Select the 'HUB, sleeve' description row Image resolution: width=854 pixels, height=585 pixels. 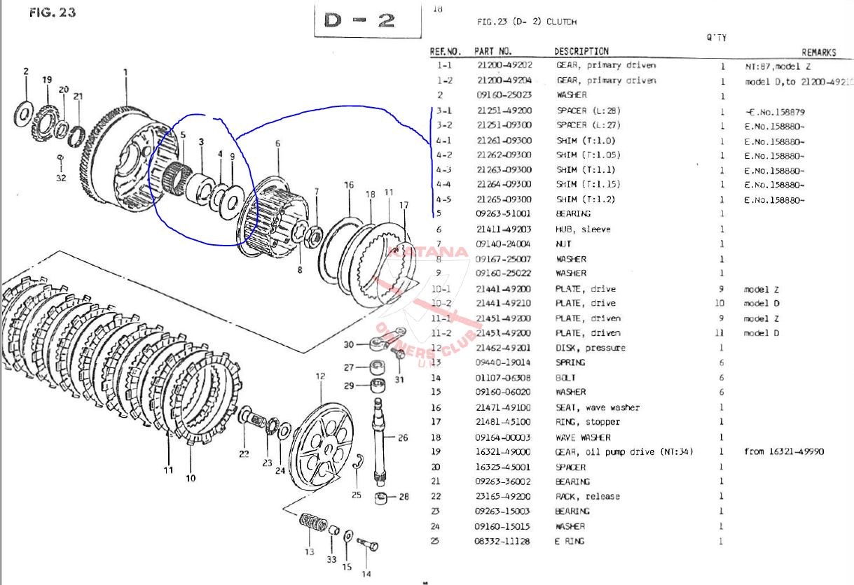pyautogui.click(x=583, y=230)
